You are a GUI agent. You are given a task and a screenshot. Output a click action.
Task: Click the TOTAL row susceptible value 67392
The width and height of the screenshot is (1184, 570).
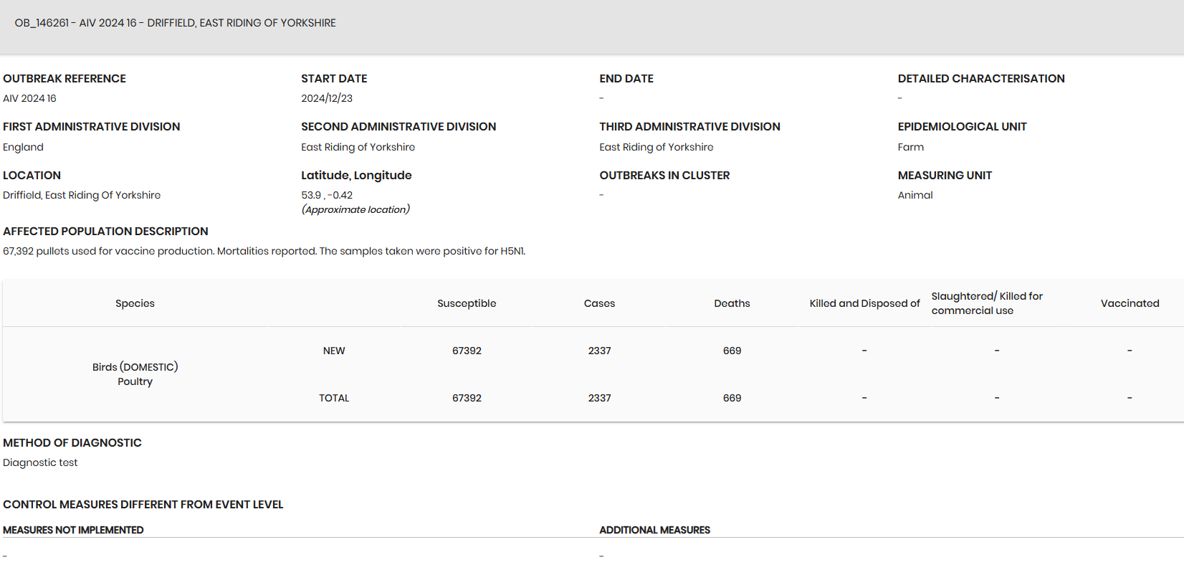pyautogui.click(x=467, y=398)
